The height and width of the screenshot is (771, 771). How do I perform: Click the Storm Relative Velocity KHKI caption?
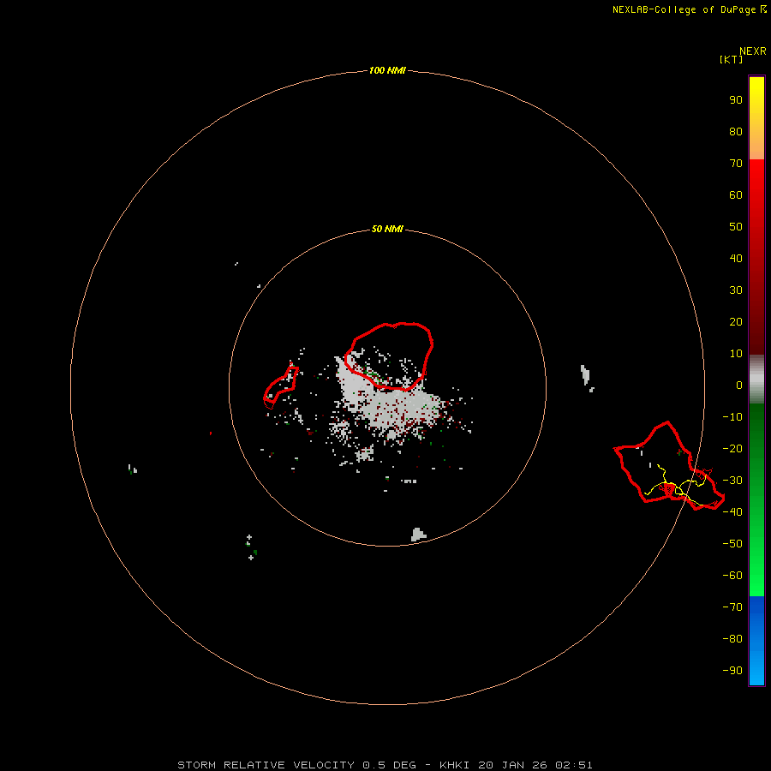(385, 765)
